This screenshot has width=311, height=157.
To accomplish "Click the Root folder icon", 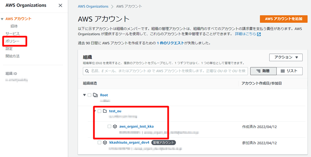I will (x=95, y=95).
